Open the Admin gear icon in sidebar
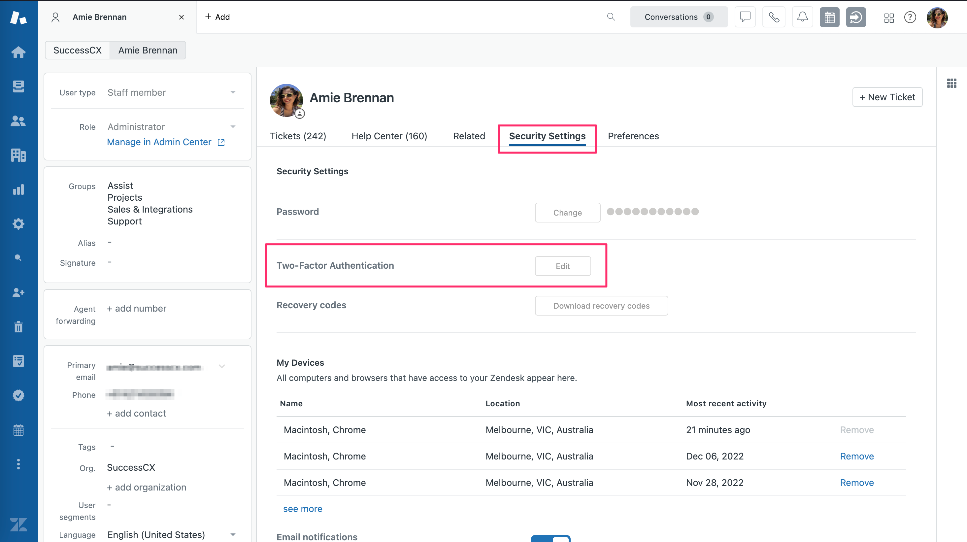 pyautogui.click(x=18, y=224)
